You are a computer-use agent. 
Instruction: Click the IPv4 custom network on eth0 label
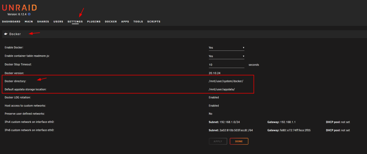pyautogui.click(x=29, y=122)
